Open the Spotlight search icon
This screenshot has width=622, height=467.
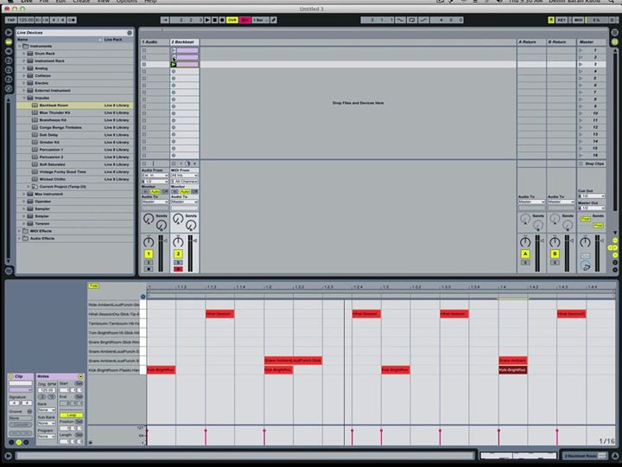coord(612,1)
